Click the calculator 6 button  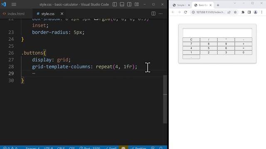pyautogui.click(x=226, y=48)
